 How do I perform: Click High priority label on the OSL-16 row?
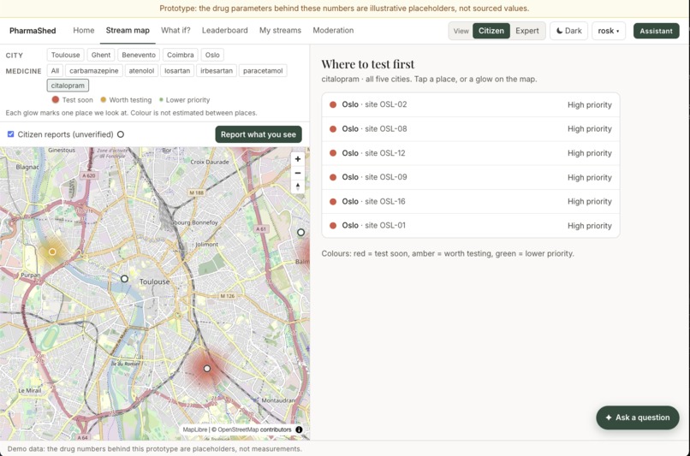click(589, 201)
